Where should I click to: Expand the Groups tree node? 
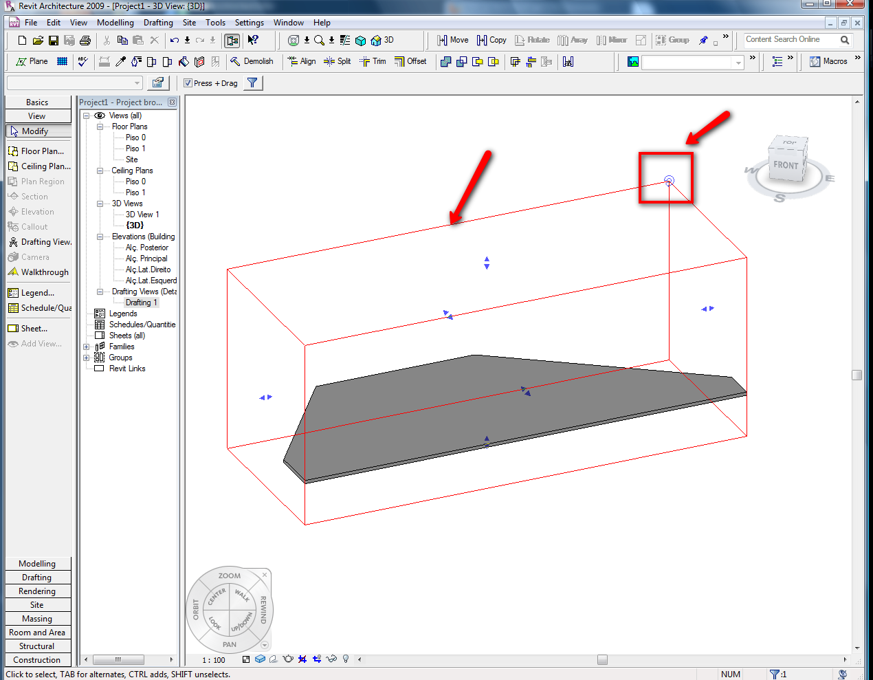(x=87, y=358)
